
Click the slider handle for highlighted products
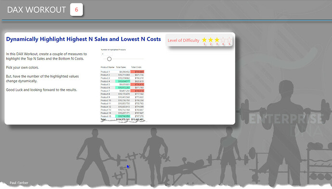pos(109,59)
